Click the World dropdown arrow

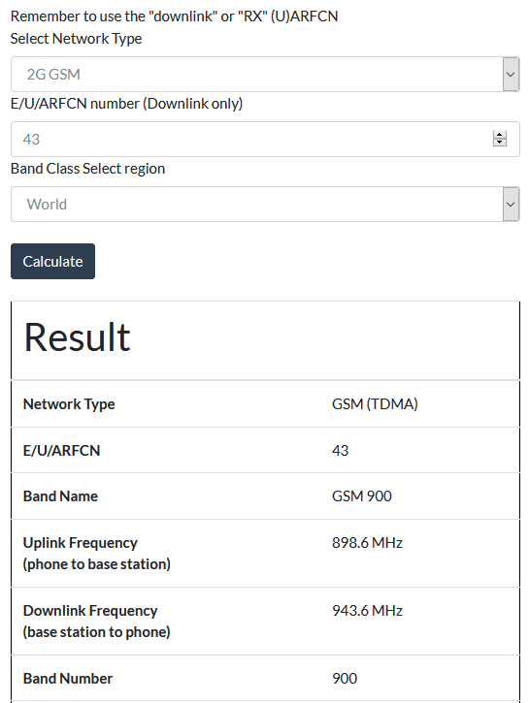[x=511, y=205]
